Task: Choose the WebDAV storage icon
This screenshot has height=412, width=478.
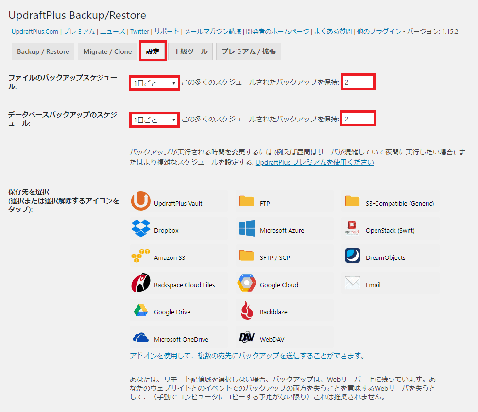Action: pos(247,339)
